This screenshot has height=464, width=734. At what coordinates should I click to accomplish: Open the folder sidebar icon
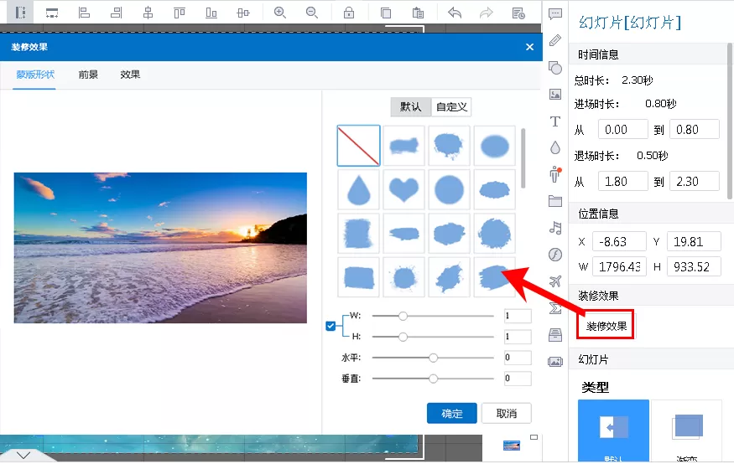click(x=555, y=201)
